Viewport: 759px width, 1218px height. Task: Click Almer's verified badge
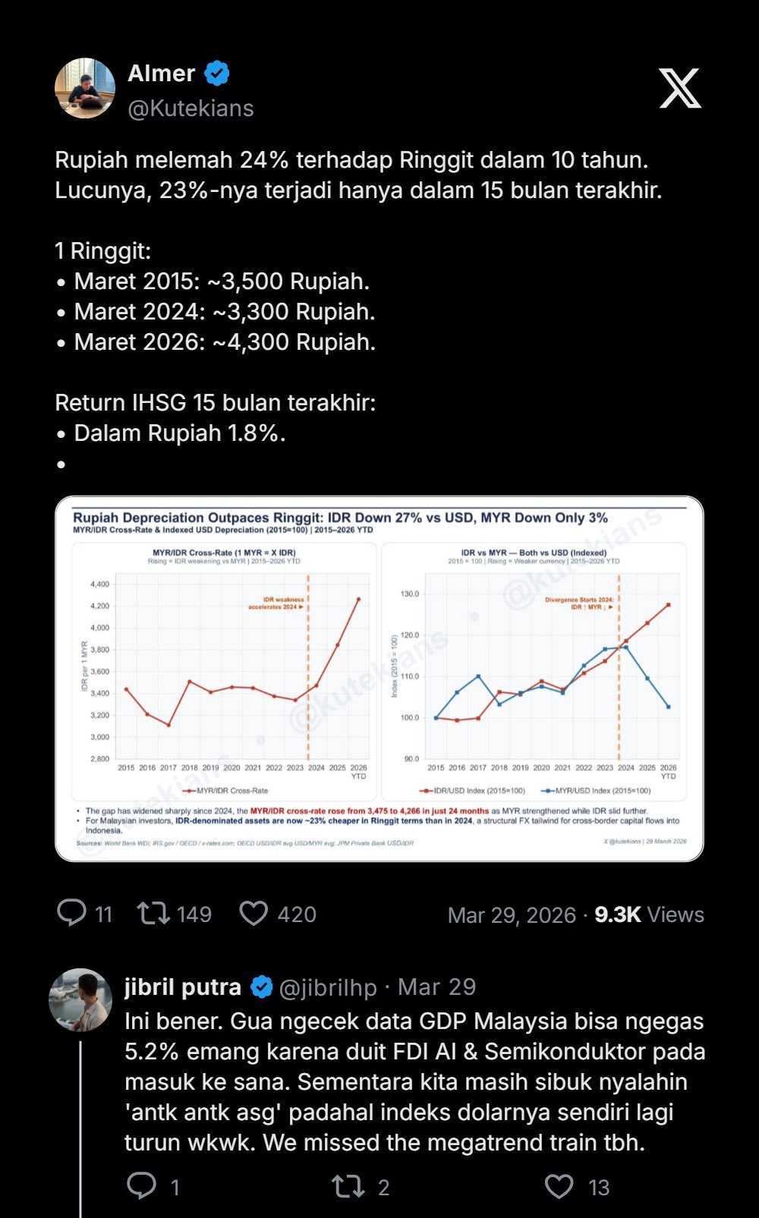[x=217, y=74]
